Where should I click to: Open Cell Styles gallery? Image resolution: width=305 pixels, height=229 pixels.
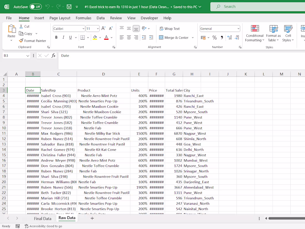tap(288, 33)
